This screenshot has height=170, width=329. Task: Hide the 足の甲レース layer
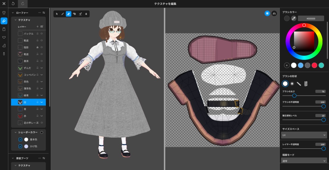coord(41,123)
